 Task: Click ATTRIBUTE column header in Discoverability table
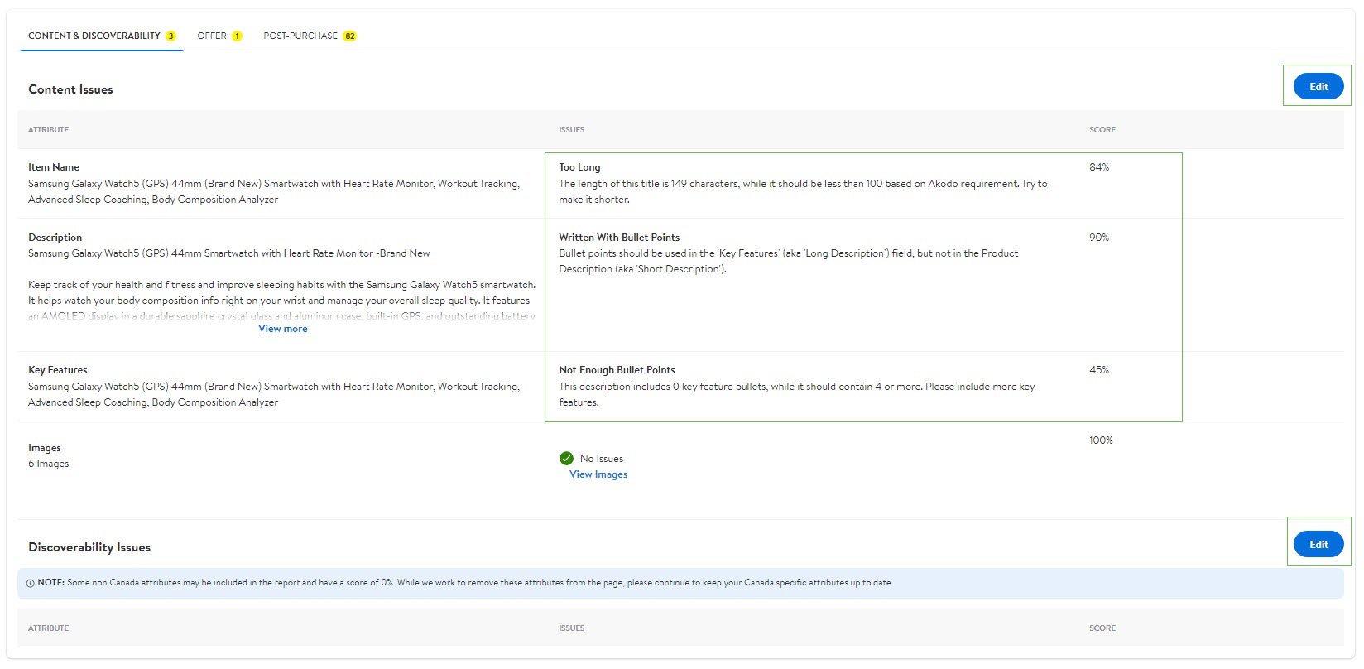click(49, 628)
